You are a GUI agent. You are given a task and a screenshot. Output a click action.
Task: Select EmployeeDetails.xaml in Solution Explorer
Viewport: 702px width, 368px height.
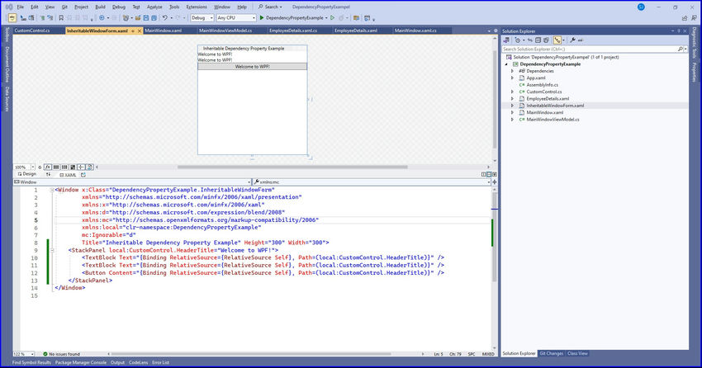[x=548, y=99]
